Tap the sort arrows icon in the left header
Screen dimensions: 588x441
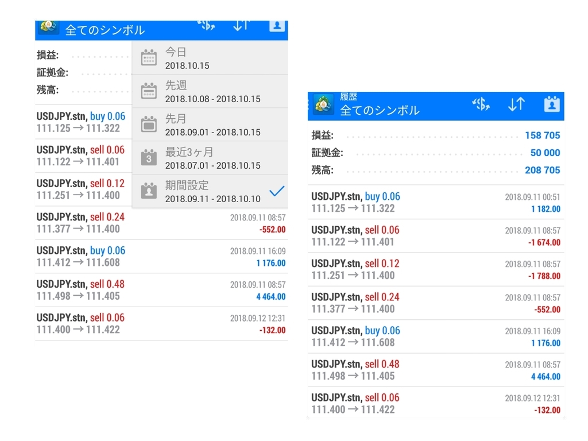[x=241, y=25]
